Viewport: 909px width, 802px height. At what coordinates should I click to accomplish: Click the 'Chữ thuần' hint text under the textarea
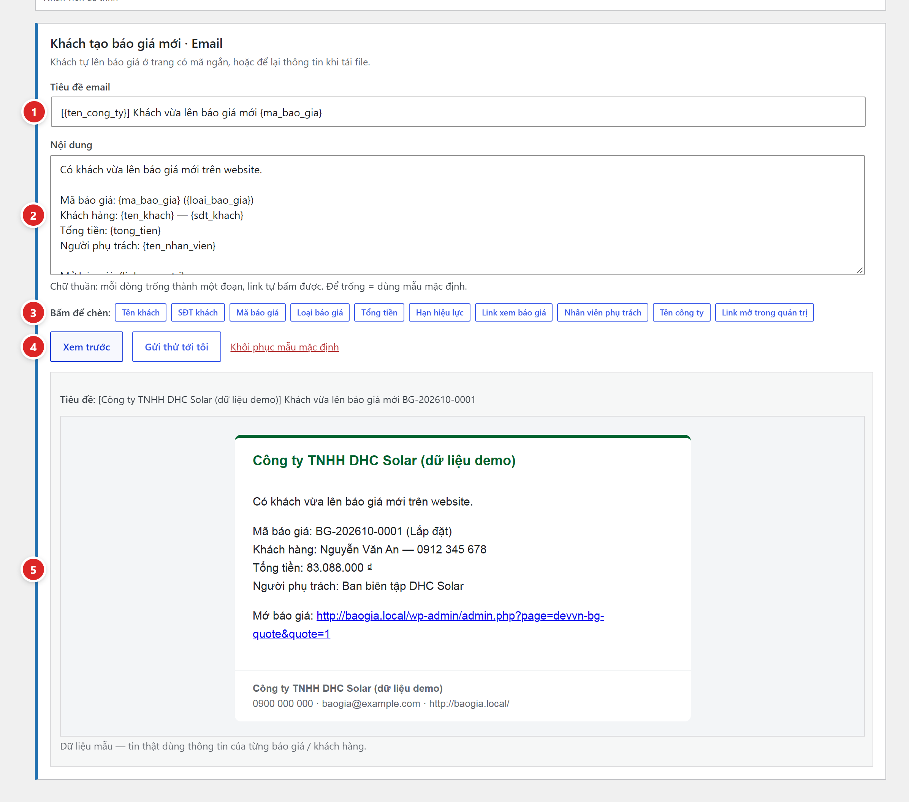[258, 287]
